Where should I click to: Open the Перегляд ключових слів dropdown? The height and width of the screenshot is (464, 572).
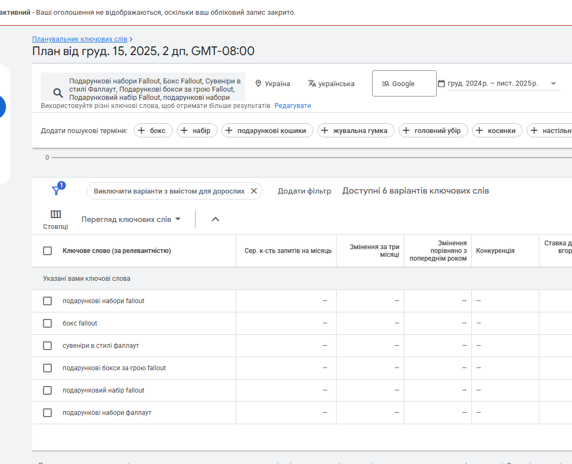(x=131, y=219)
